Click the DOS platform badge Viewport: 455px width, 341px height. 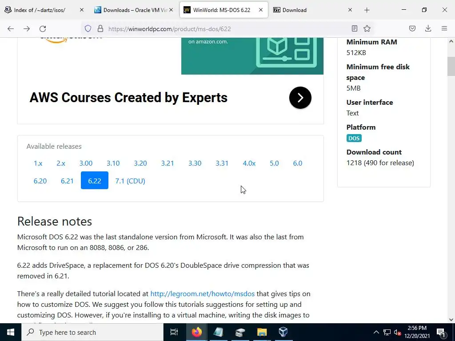point(354,139)
